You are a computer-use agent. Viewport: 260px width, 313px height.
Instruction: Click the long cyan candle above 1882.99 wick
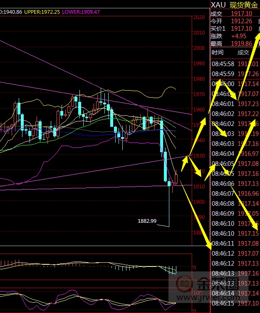point(165,166)
